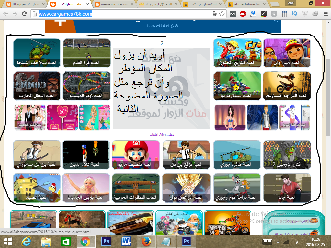Open the لعبة جاتا game thumbnail
This screenshot has height=248, width=331.
click(x=287, y=188)
